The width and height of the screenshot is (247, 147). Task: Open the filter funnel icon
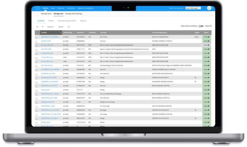[x=42, y=27]
